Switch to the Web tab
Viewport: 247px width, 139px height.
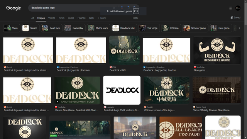click(x=91, y=18)
